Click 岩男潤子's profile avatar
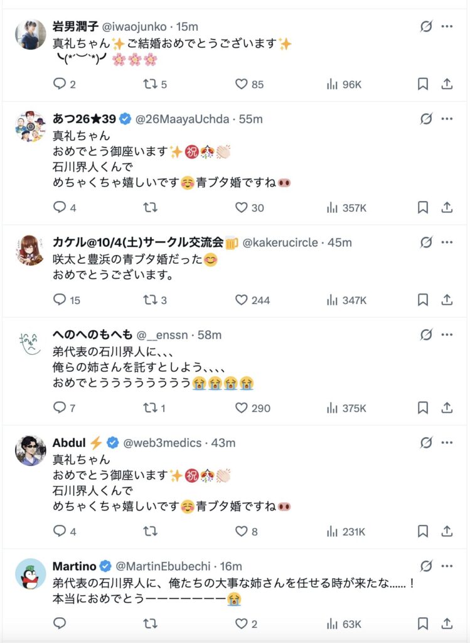The width and height of the screenshot is (470, 643). click(x=31, y=35)
